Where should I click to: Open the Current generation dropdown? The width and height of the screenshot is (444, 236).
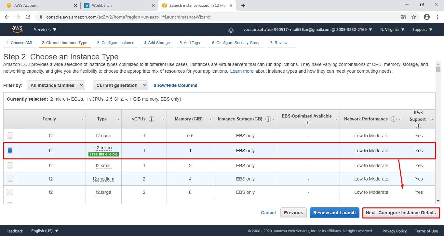point(120,85)
